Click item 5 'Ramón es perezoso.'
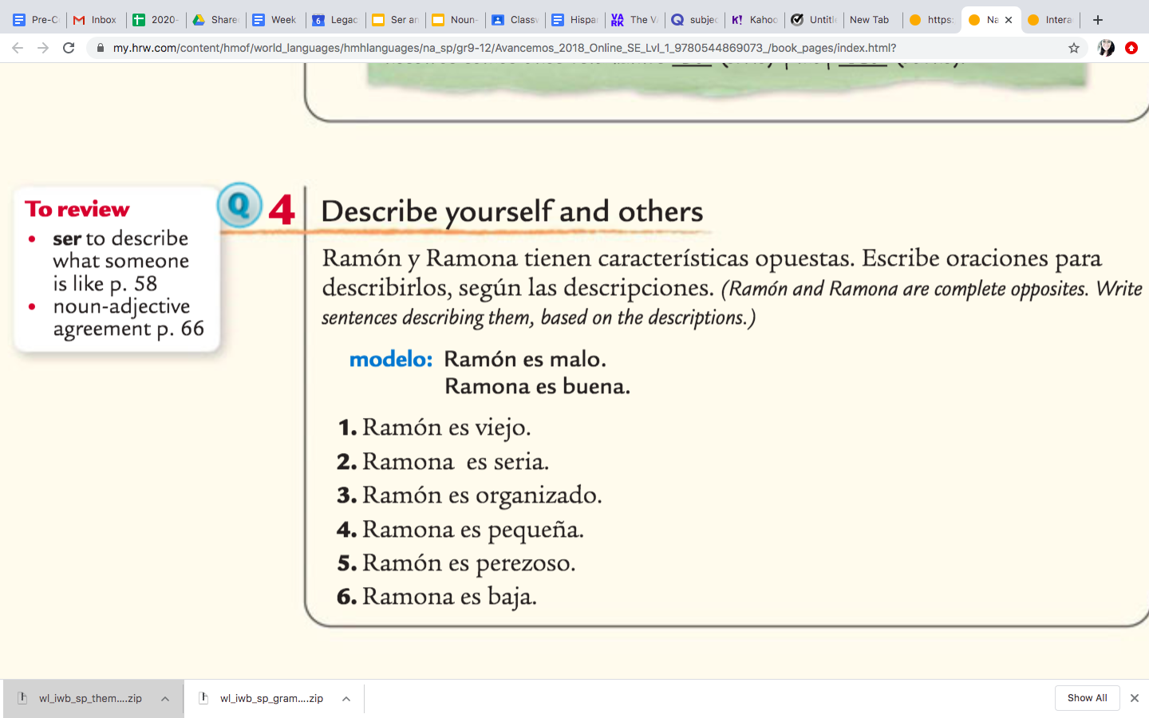 (x=468, y=563)
